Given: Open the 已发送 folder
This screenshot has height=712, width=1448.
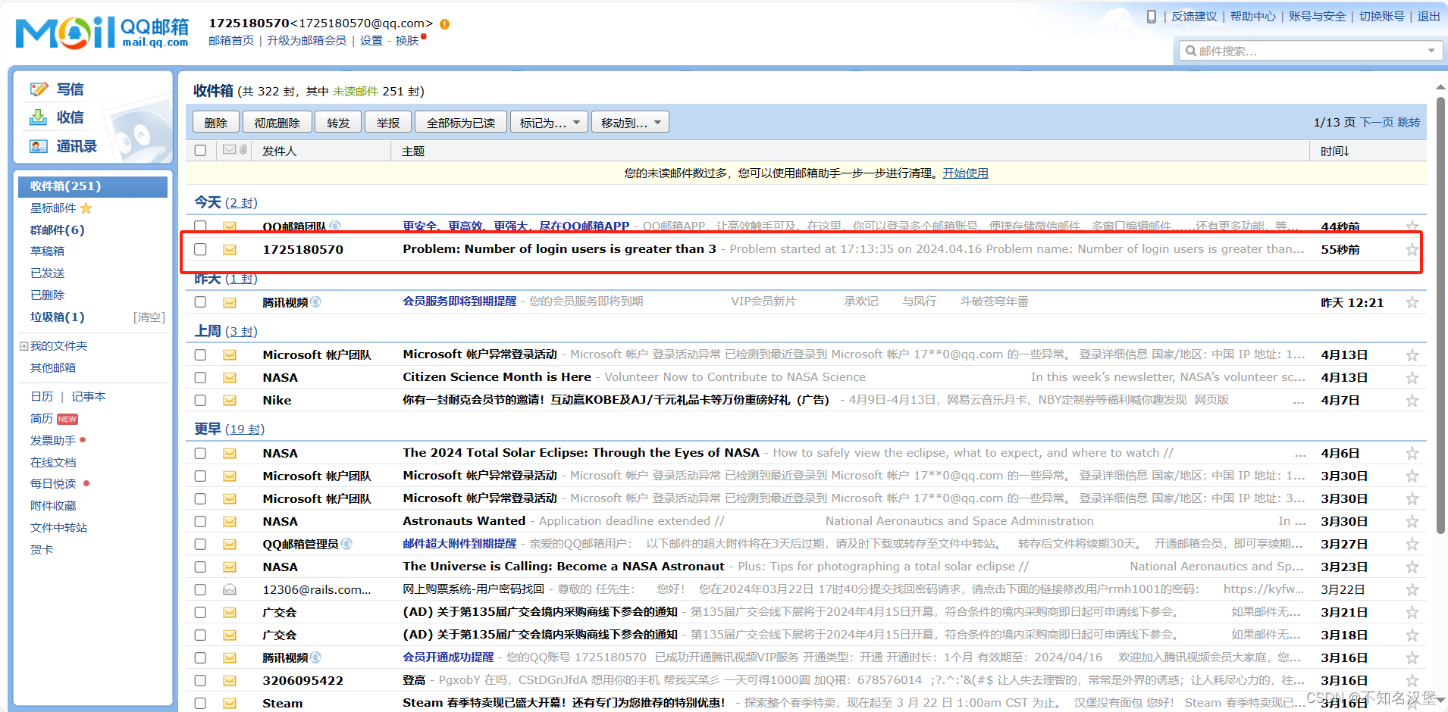Looking at the screenshot, I should [x=47, y=273].
